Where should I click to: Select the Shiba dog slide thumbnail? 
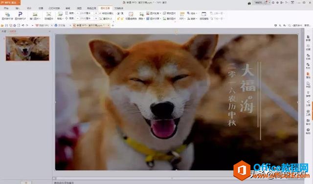[x=27, y=49]
